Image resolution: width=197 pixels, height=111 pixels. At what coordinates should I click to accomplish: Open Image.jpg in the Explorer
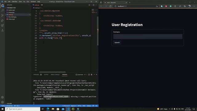click(11, 12)
